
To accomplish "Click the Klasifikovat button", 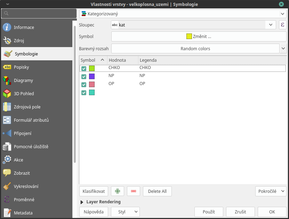I will (94, 191).
